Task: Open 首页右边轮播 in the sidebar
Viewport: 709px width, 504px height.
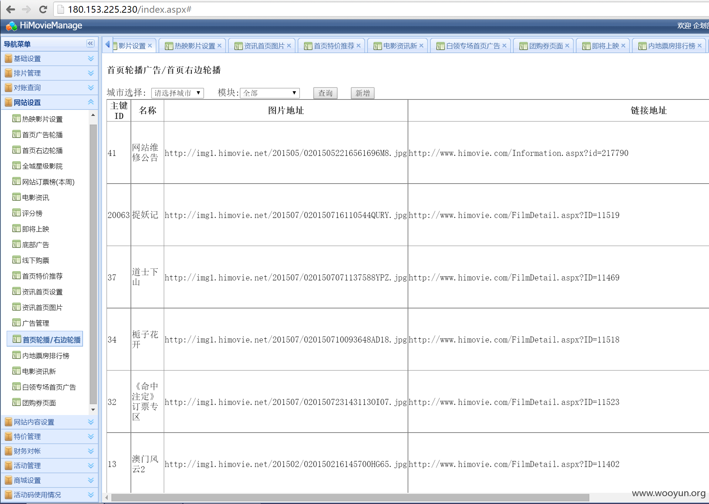Action: click(42, 150)
